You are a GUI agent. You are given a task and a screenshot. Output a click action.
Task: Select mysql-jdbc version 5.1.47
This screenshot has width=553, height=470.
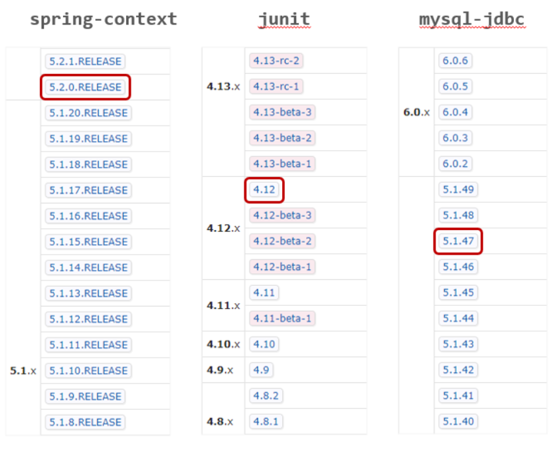458,241
